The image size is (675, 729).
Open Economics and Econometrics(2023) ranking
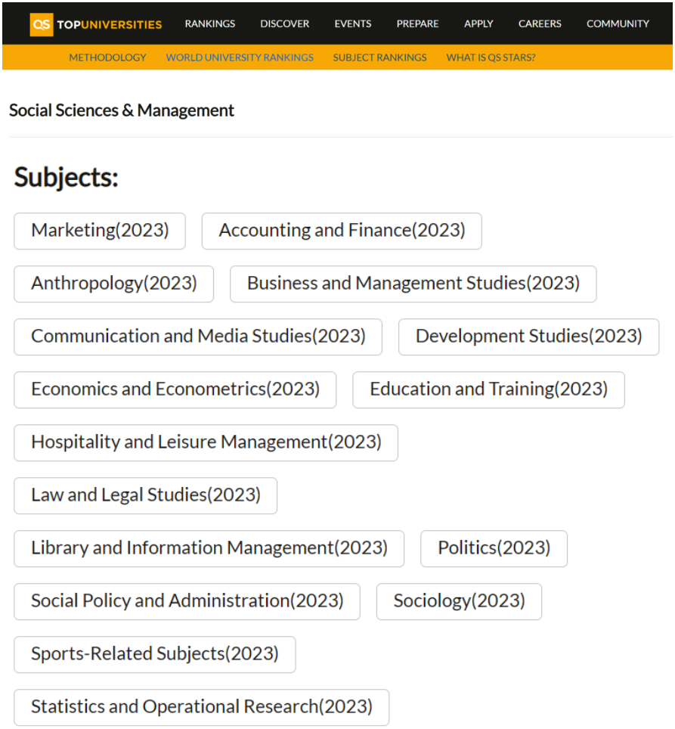(175, 389)
